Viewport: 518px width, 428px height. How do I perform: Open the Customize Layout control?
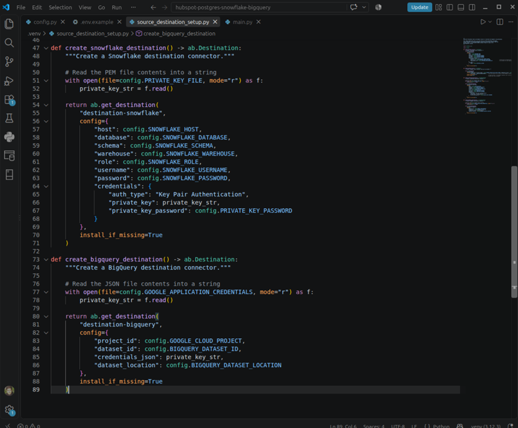pos(438,7)
